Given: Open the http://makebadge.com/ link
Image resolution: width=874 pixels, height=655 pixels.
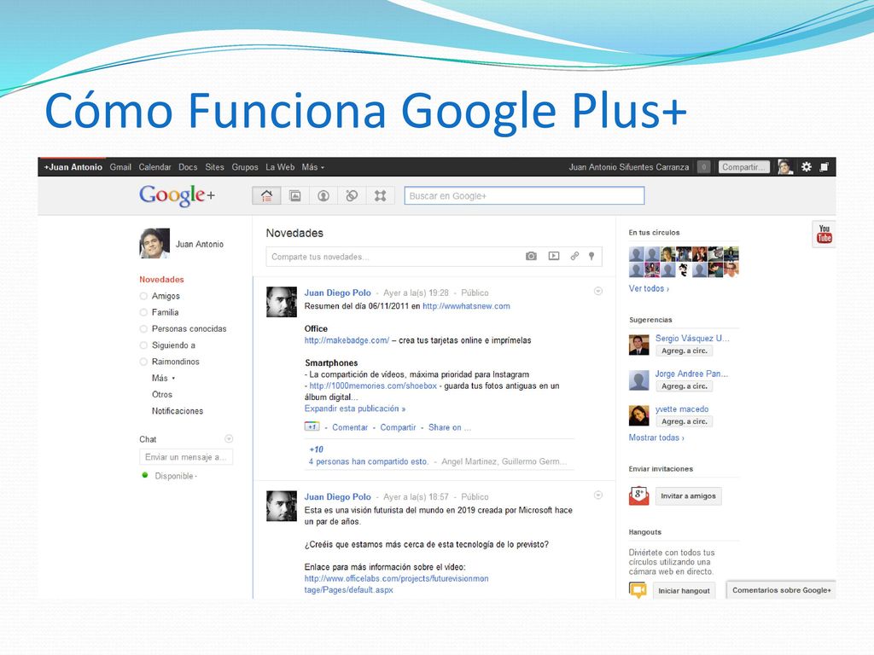Looking at the screenshot, I should point(347,339).
